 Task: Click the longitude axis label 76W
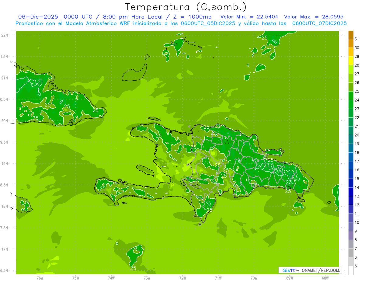[40, 278]
